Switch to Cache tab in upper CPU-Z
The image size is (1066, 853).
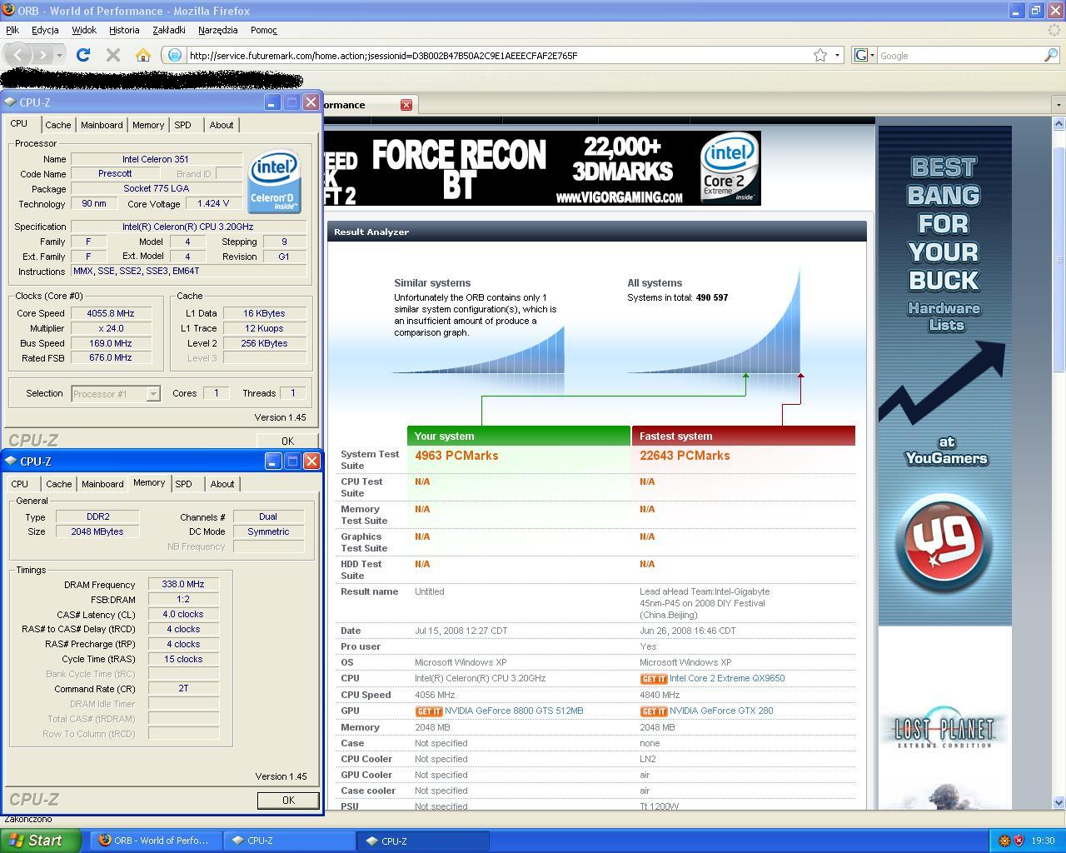tap(57, 125)
